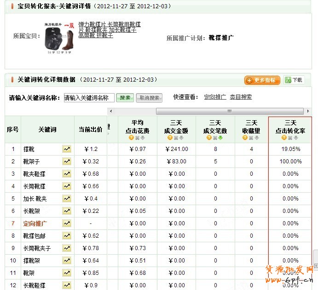Click the green 搜索 button
The width and height of the screenshot is (318, 290).
coord(125,98)
